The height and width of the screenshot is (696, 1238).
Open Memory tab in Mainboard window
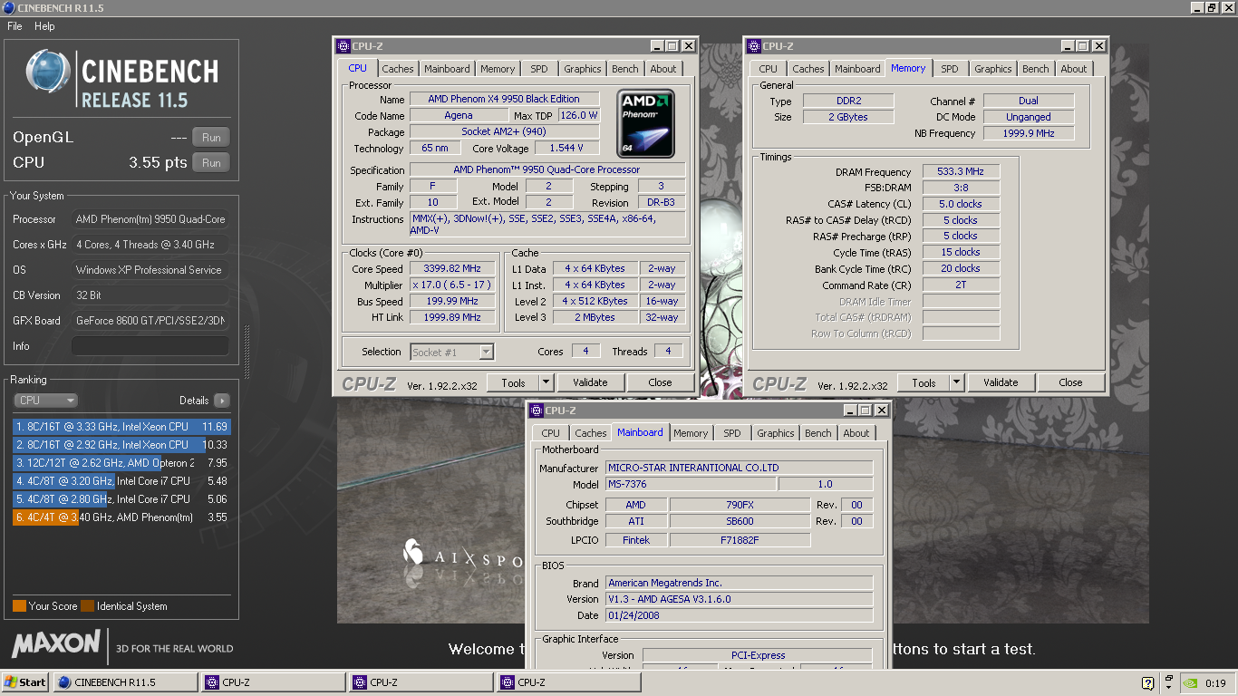[691, 433]
